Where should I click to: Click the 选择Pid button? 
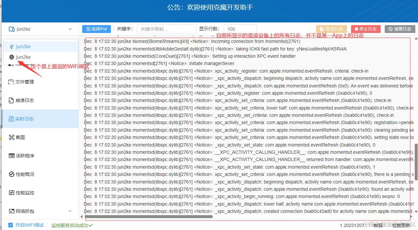pos(96,29)
